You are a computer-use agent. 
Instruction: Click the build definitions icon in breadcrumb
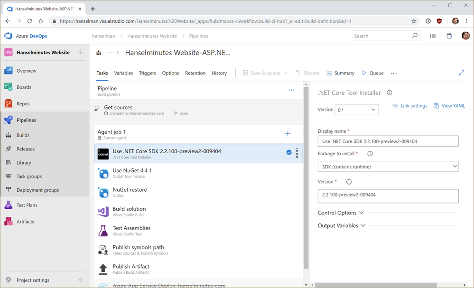click(99, 53)
